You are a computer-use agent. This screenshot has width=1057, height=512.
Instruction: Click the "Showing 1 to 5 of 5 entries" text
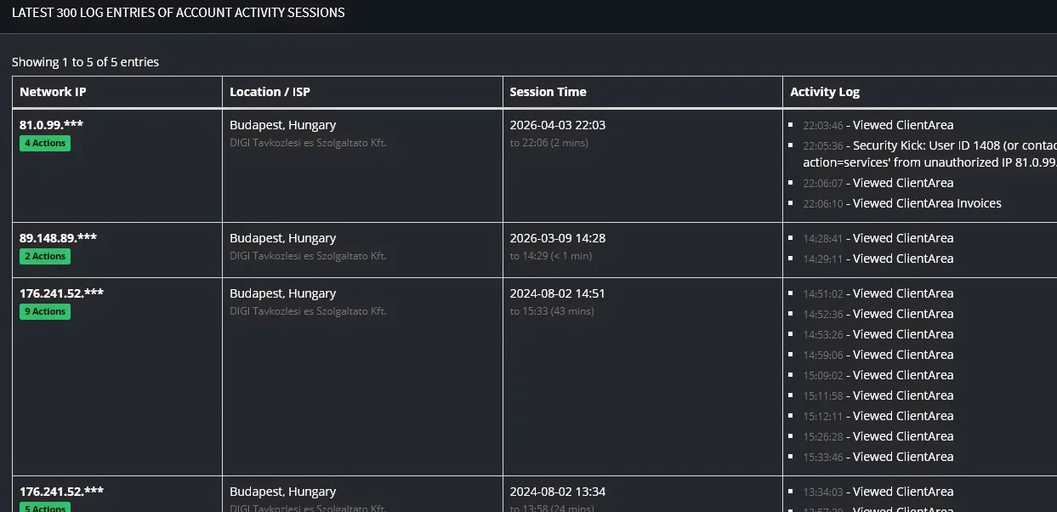click(85, 61)
